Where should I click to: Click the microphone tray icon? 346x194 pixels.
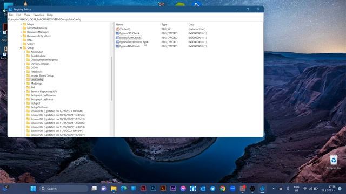point(288,189)
